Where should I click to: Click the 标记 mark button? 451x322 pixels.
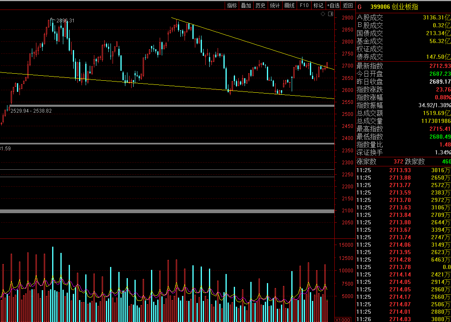(x=318, y=5)
